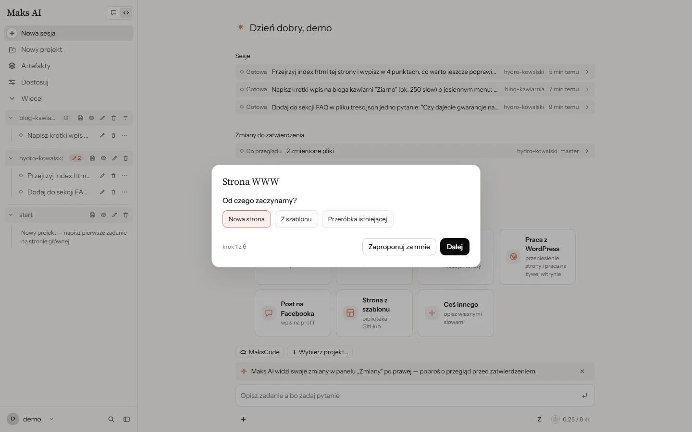Toggle sidebar panel icon at bottom left
The image size is (692, 432).
pyautogui.click(x=126, y=420)
